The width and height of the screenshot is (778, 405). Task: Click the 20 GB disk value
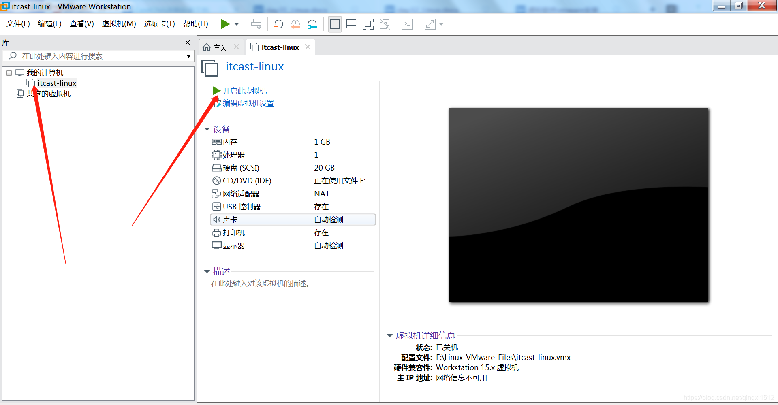[324, 168]
